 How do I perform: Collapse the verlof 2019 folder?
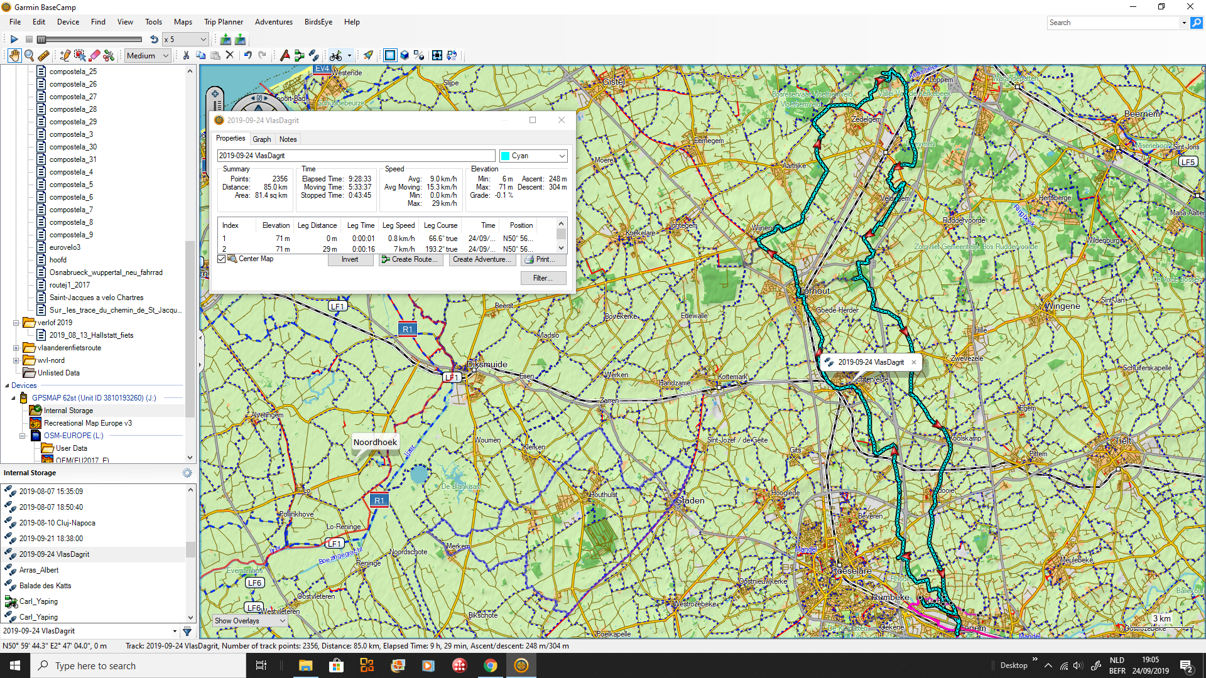click(x=16, y=323)
